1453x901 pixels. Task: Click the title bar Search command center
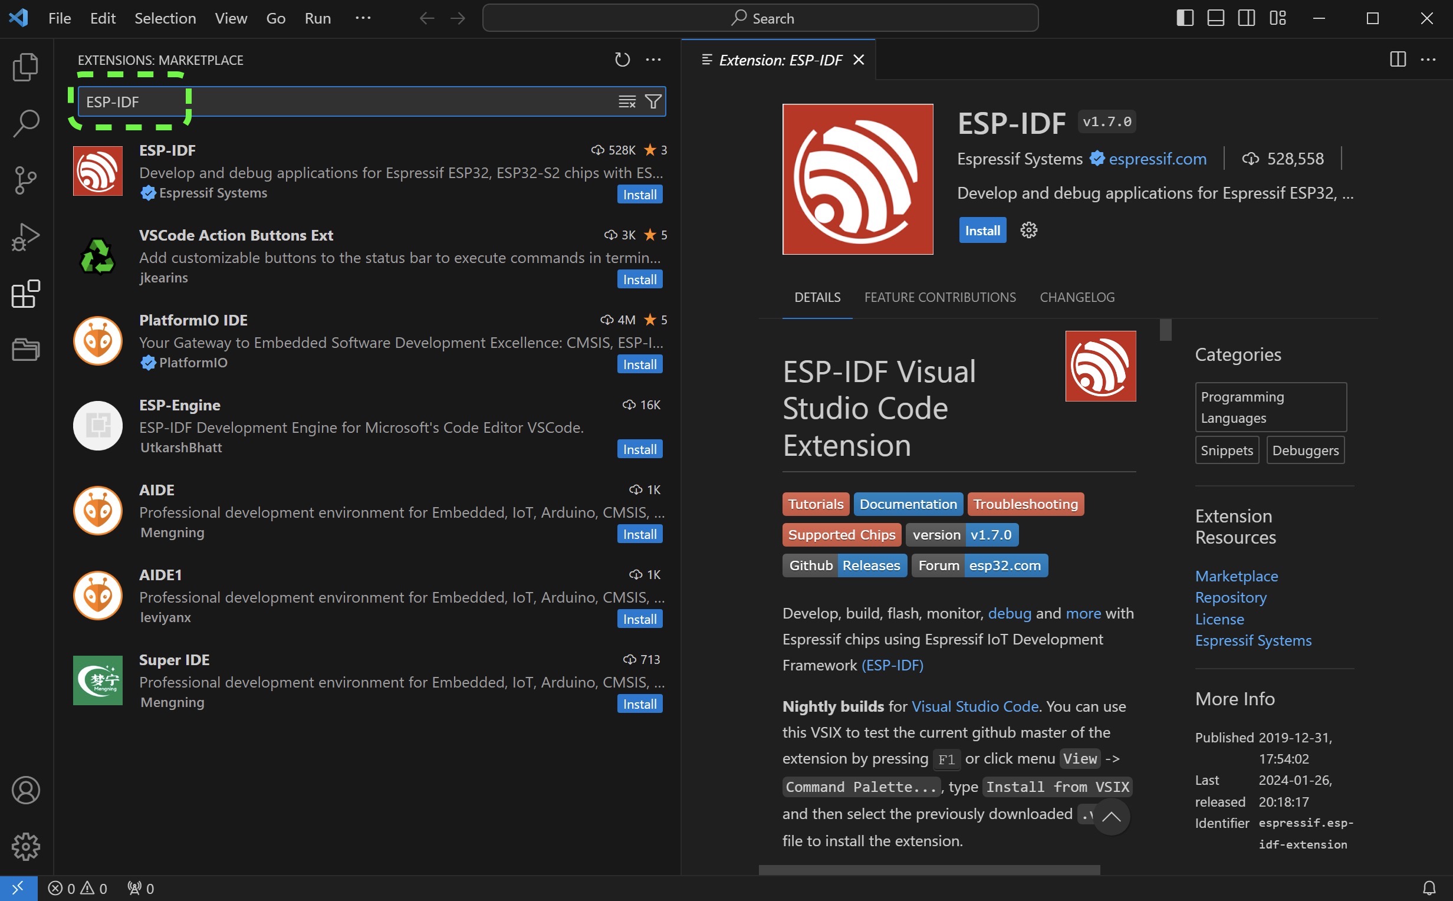point(760,18)
